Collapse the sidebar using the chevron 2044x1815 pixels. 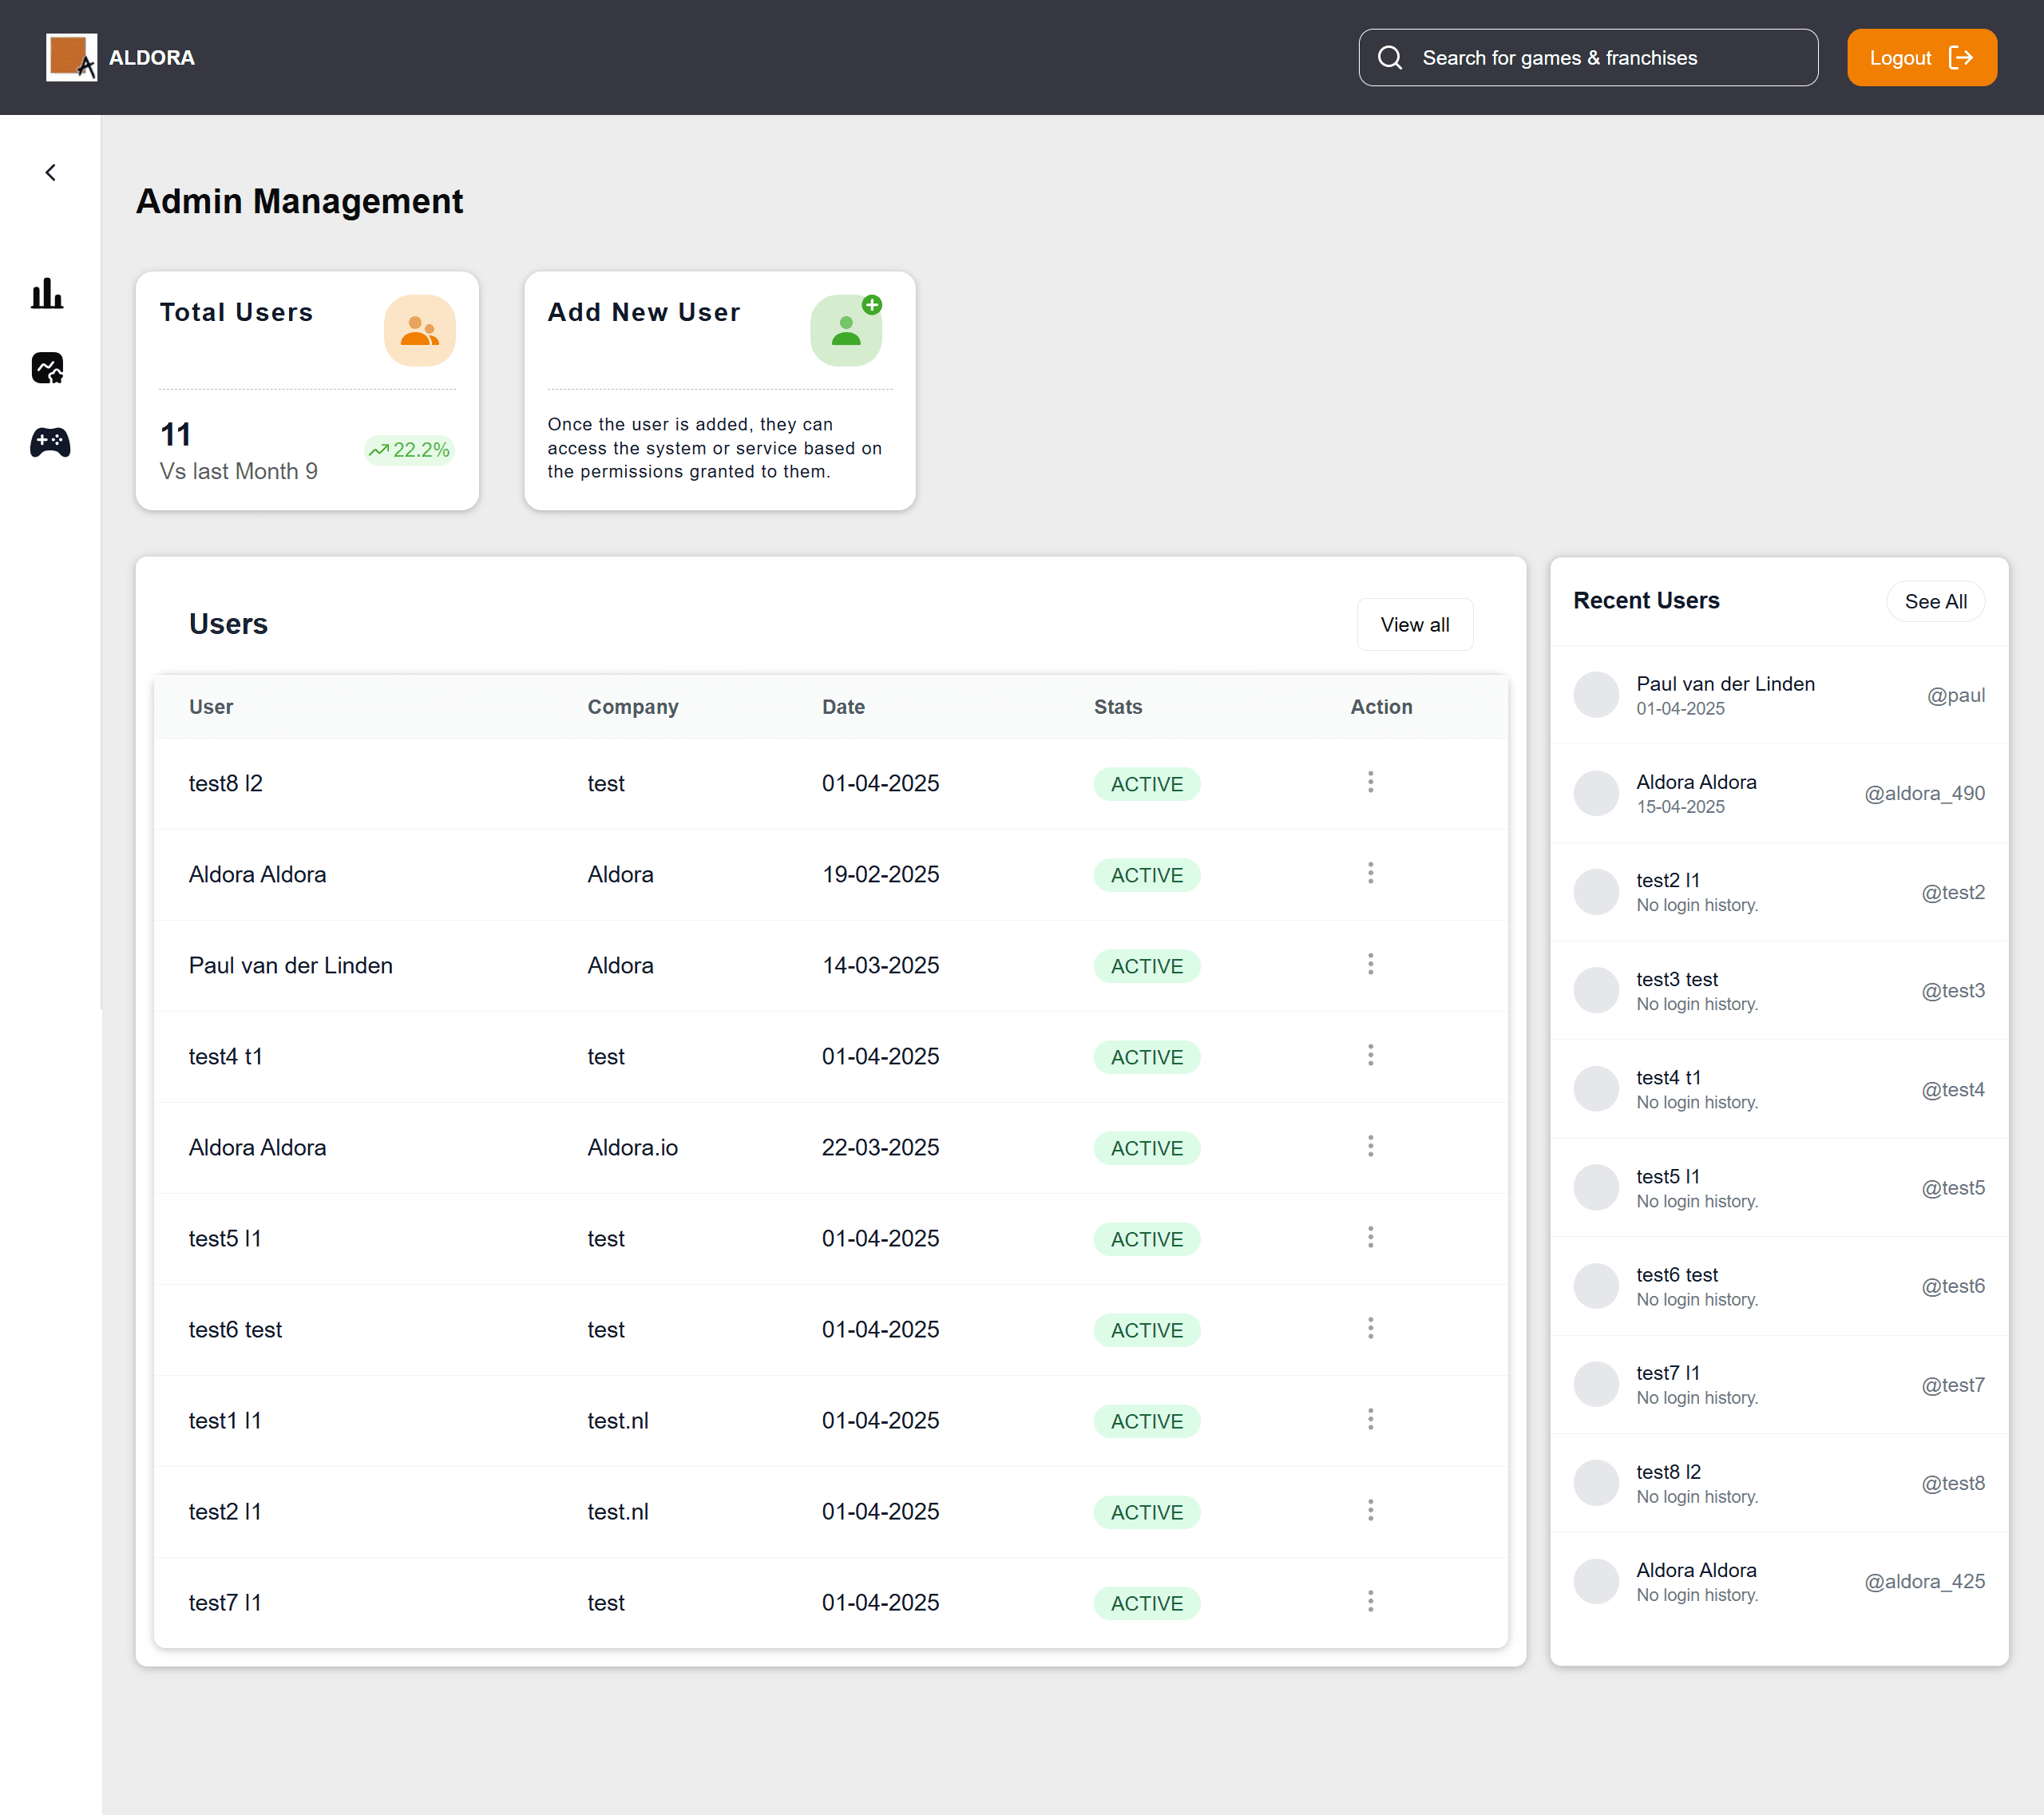(x=50, y=172)
